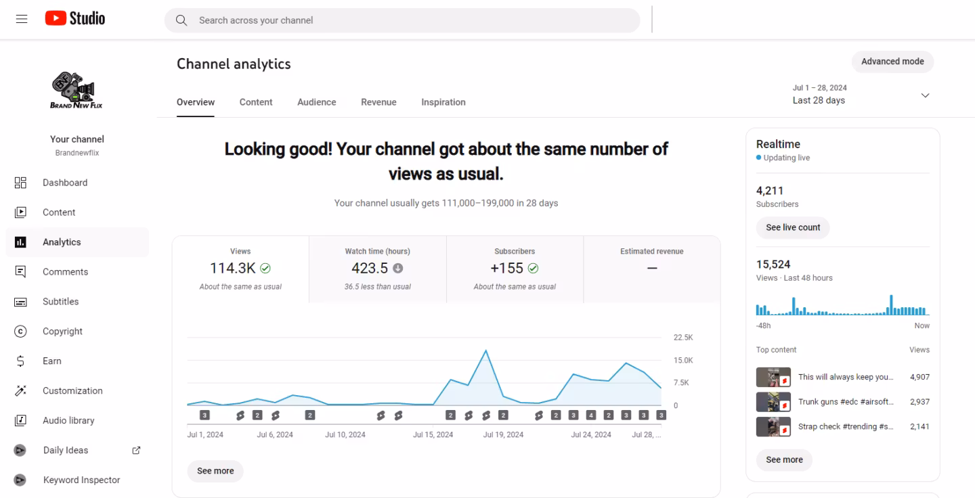Open the hamburger navigation menu
Image resolution: width=975 pixels, height=498 pixels.
click(22, 19)
